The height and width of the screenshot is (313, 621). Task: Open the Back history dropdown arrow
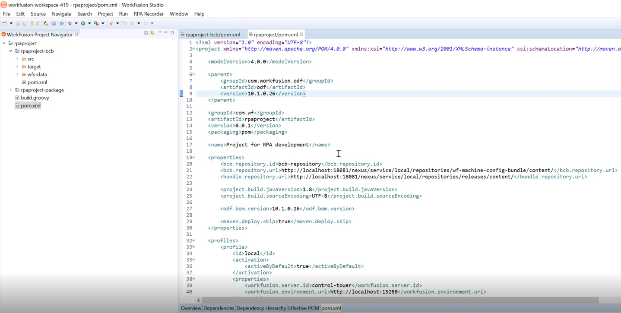tap(139, 23)
